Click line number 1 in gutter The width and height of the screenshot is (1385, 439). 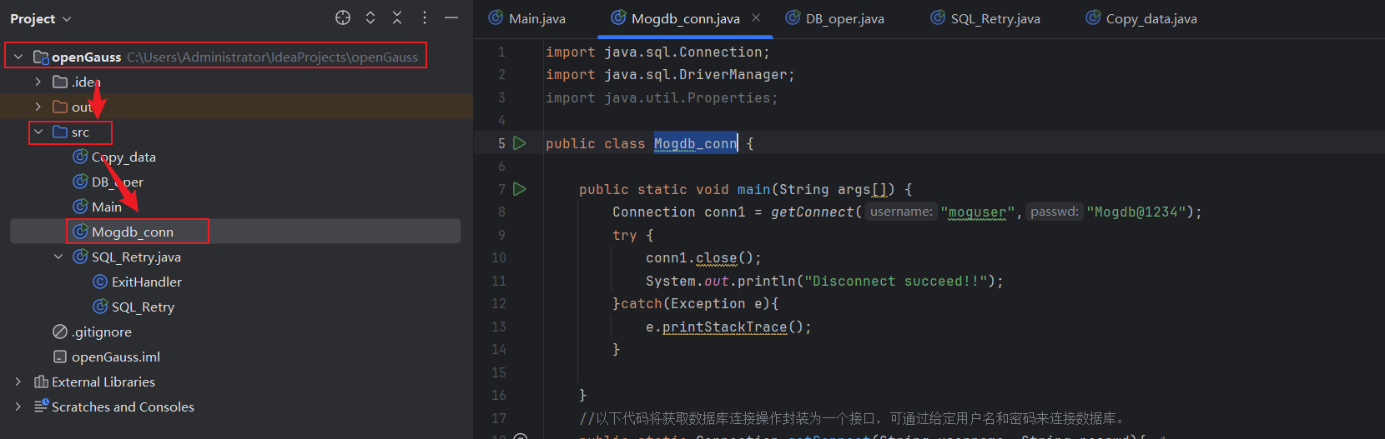point(501,52)
